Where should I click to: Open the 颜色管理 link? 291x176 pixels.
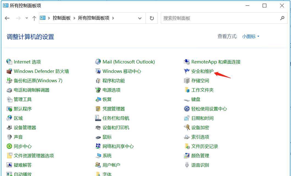pos(200,156)
